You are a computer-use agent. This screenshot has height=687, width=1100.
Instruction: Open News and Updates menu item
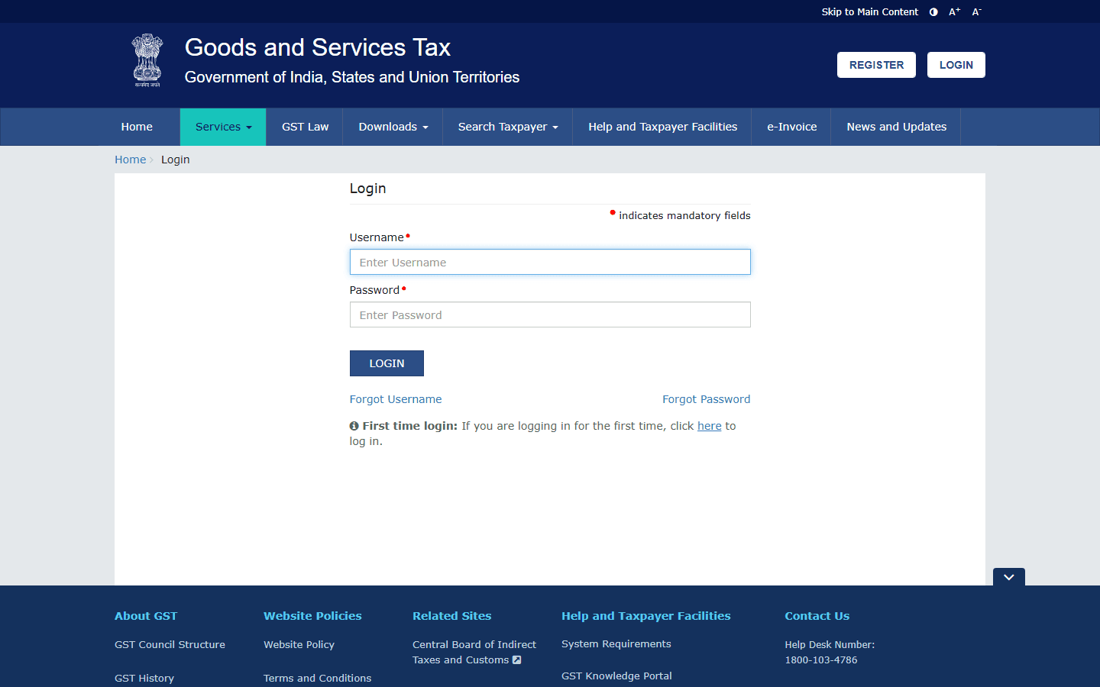[897, 127]
